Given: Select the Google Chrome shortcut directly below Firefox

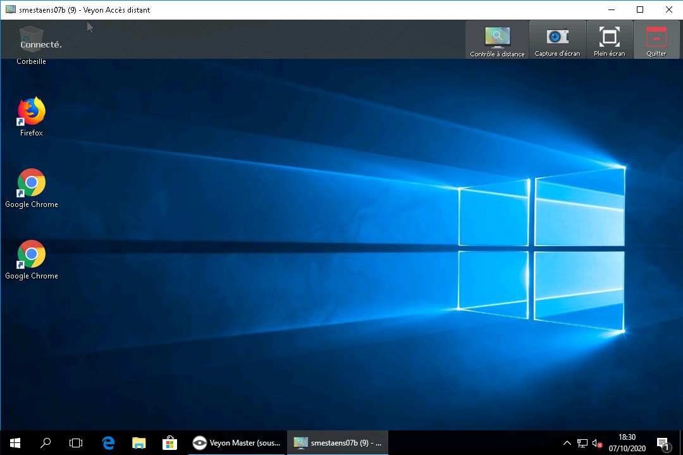Looking at the screenshot, I should point(31,188).
